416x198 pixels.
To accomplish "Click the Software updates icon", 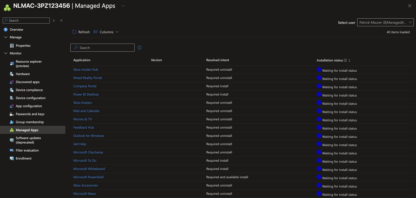I will coord(12,140).
